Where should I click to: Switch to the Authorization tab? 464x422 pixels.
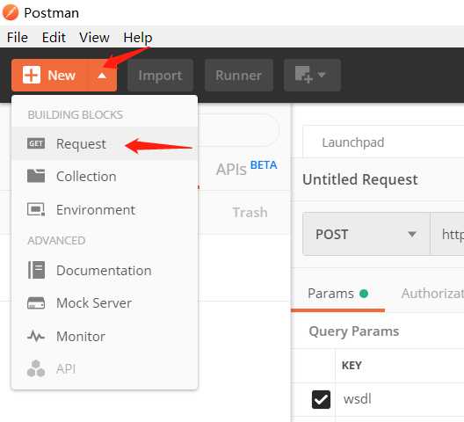coord(432,294)
